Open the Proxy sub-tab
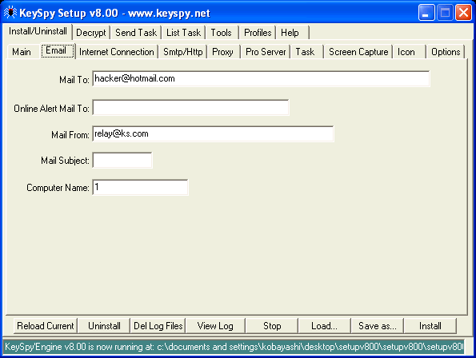 click(222, 52)
